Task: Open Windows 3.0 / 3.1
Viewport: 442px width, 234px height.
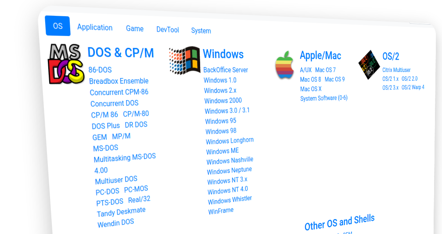Action: pyautogui.click(x=227, y=111)
